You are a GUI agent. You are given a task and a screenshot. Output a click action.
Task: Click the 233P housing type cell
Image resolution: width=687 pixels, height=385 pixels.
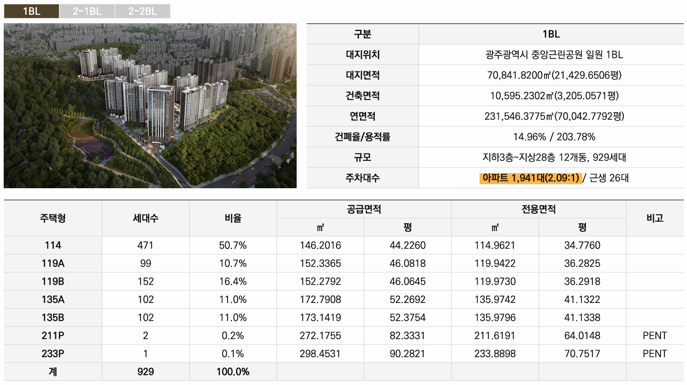[x=53, y=354]
